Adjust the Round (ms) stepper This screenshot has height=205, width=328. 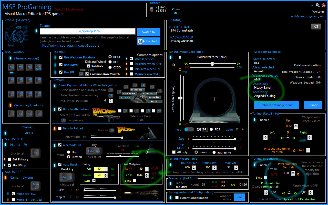click(215, 167)
